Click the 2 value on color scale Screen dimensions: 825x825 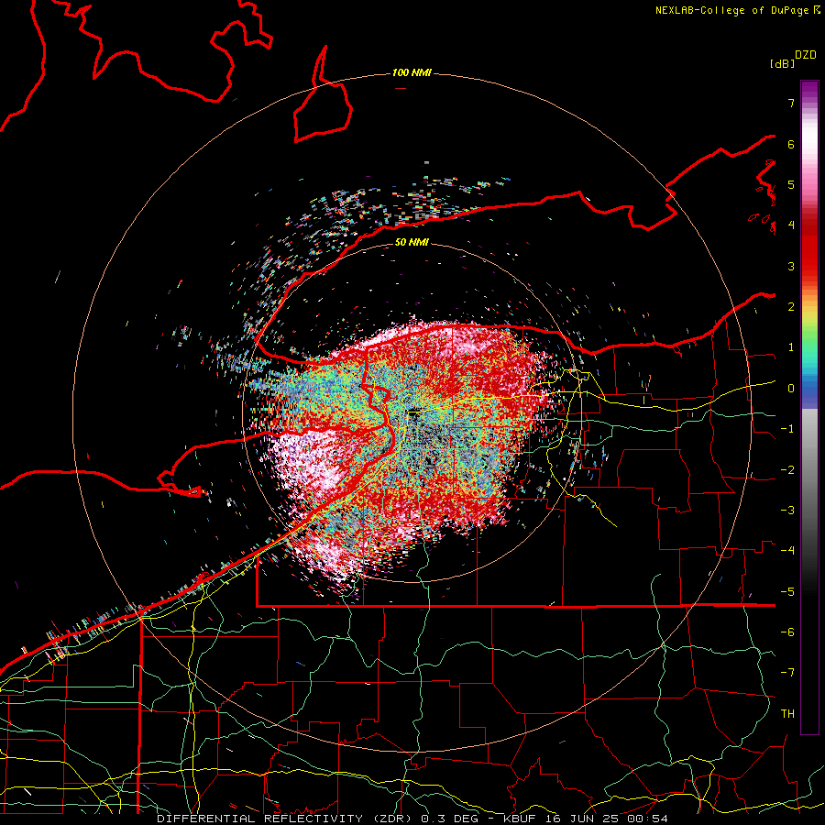(x=791, y=307)
